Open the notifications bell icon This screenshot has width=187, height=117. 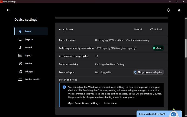pyautogui.click(x=169, y=10)
